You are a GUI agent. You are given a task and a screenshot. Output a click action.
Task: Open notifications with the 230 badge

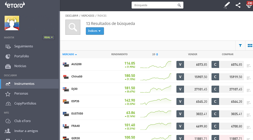click(249, 4)
